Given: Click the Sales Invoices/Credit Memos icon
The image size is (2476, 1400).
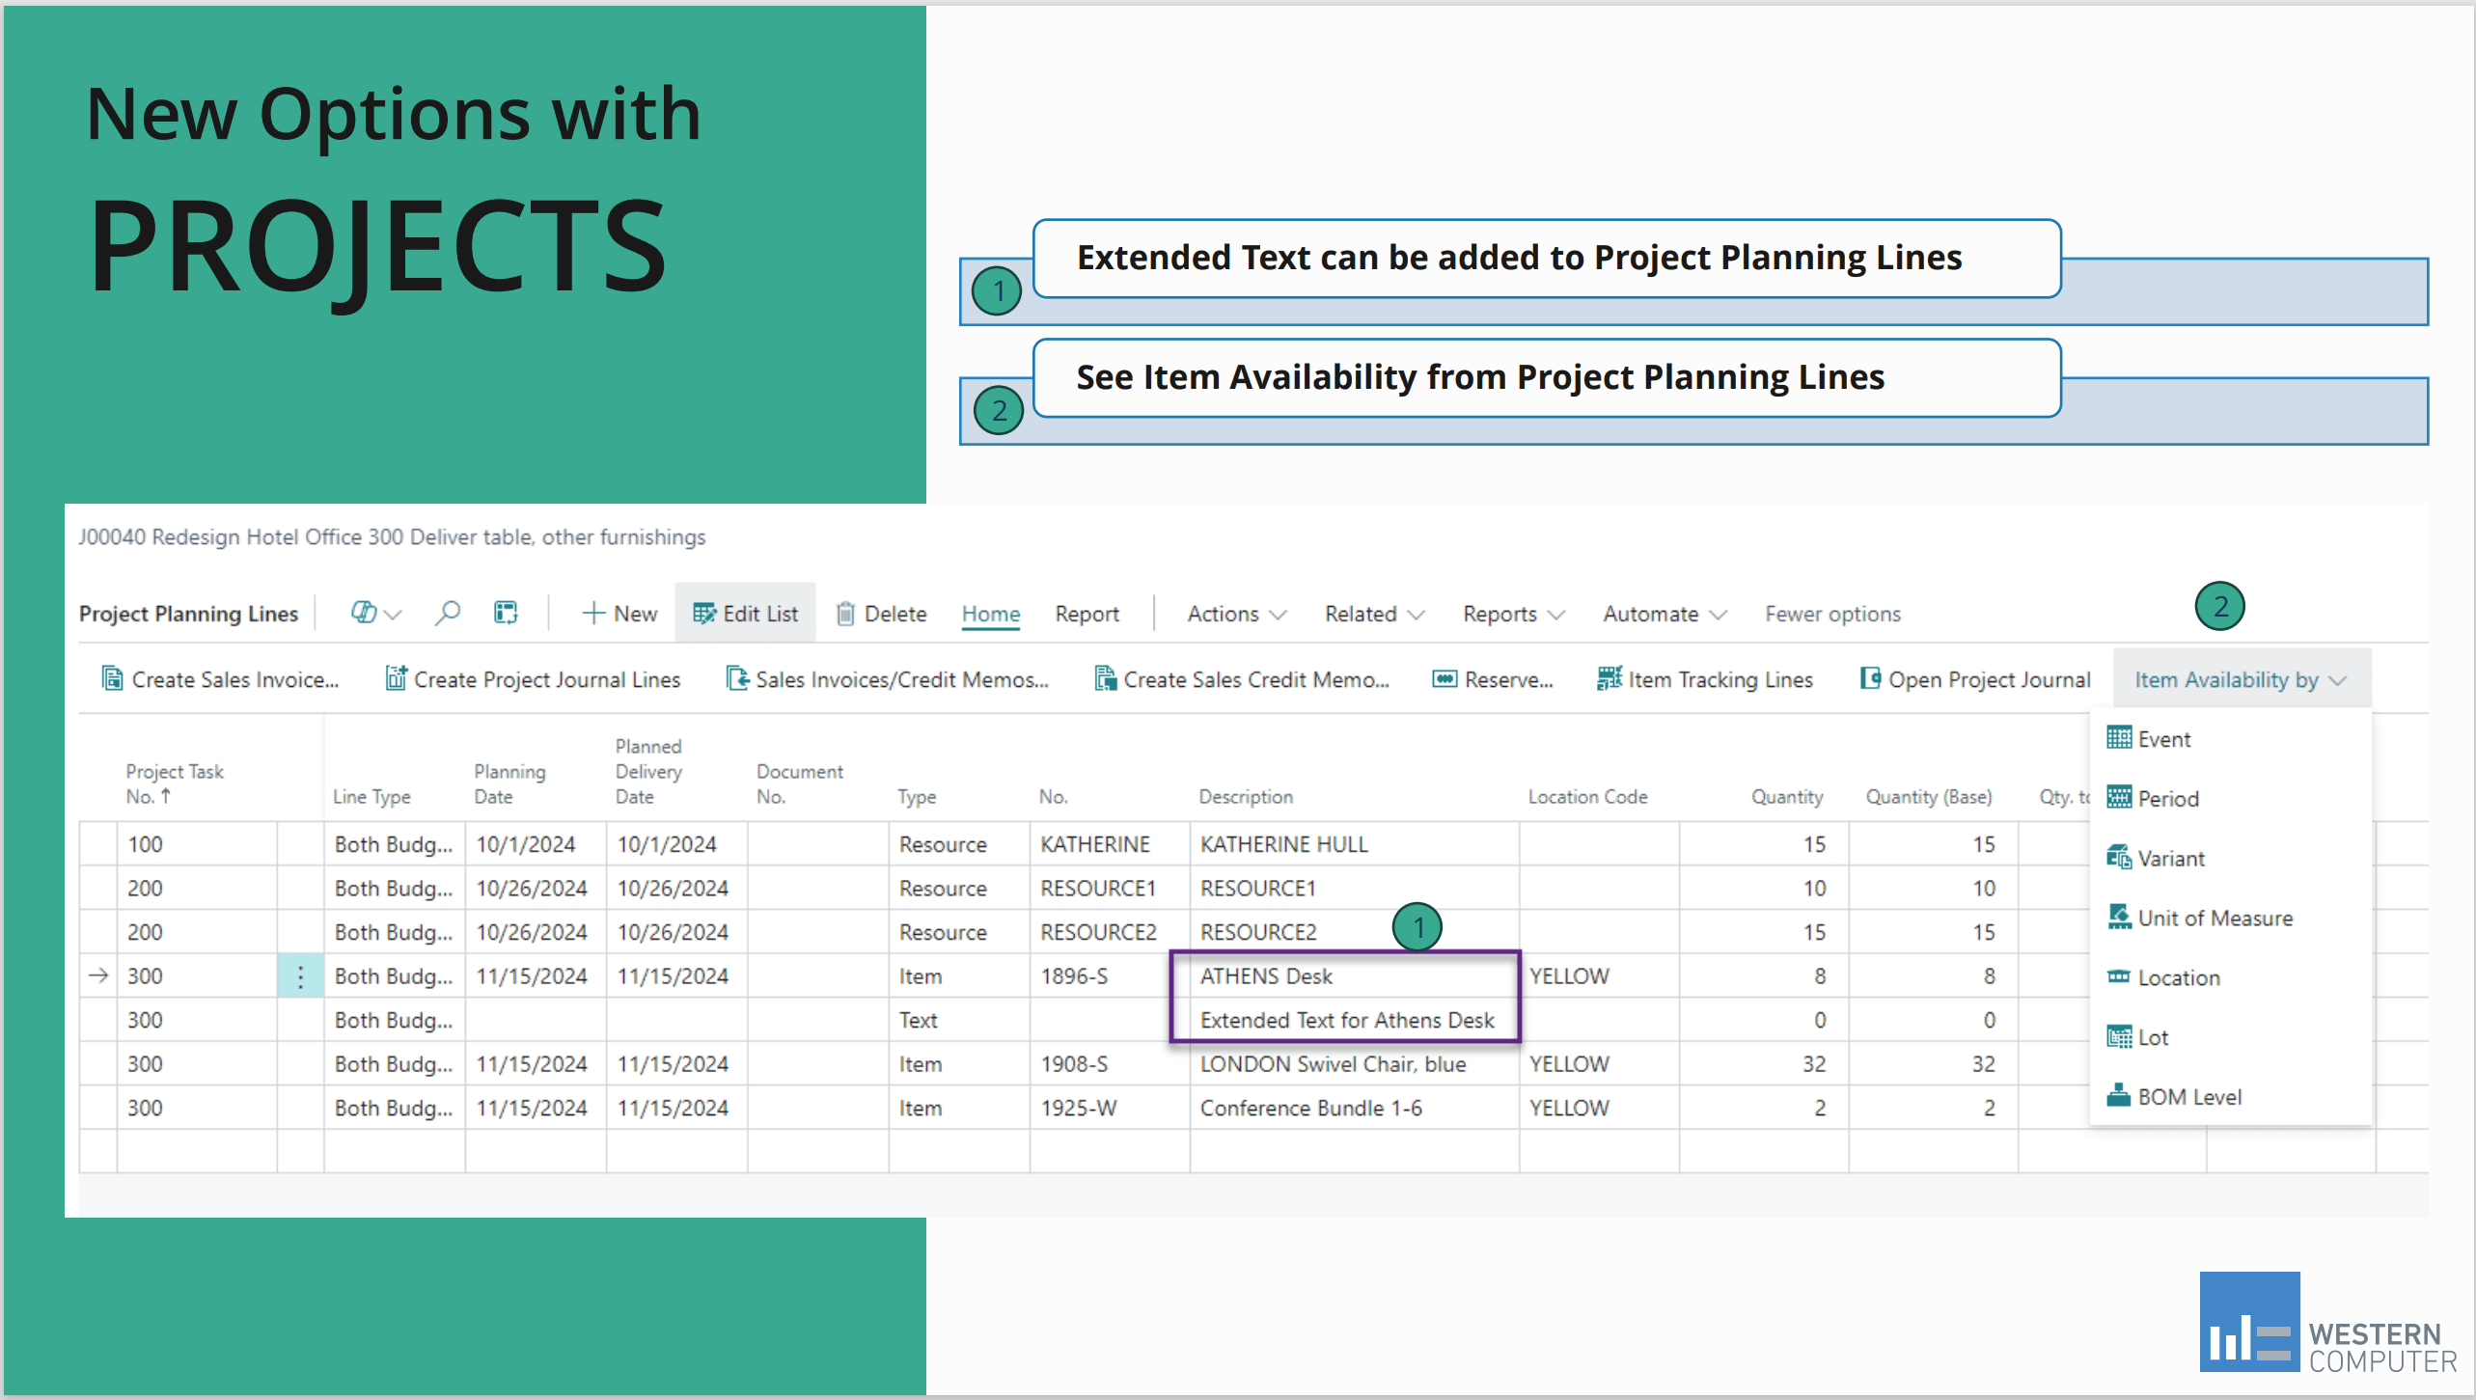Looking at the screenshot, I should (x=738, y=678).
